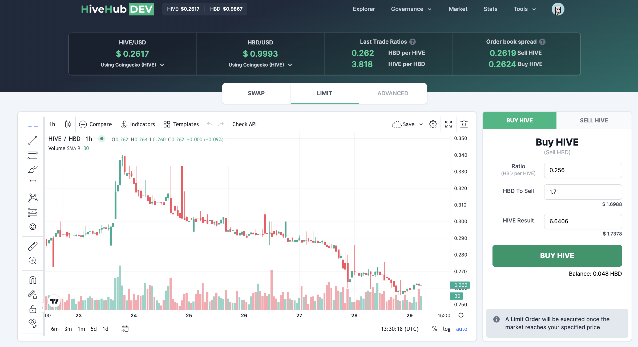Expand the Save layout dropdown arrow
The height and width of the screenshot is (347, 638).
point(421,124)
